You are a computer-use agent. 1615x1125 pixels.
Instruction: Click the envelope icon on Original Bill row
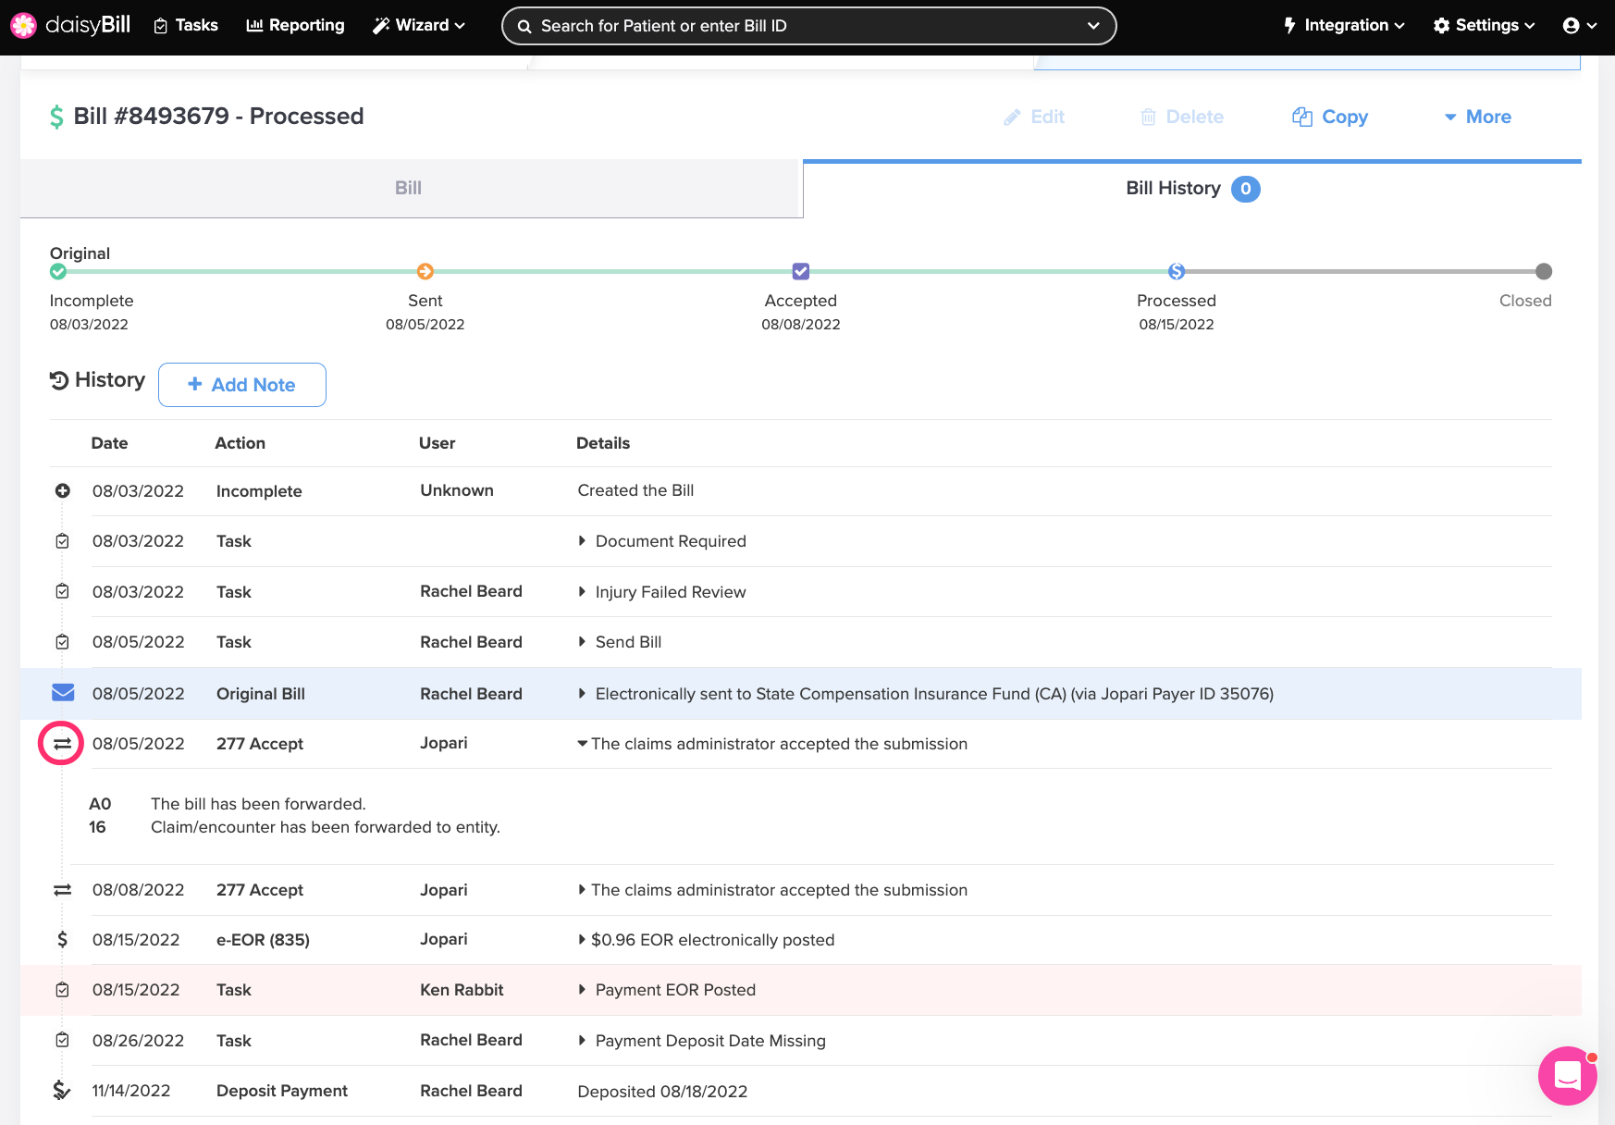63,693
